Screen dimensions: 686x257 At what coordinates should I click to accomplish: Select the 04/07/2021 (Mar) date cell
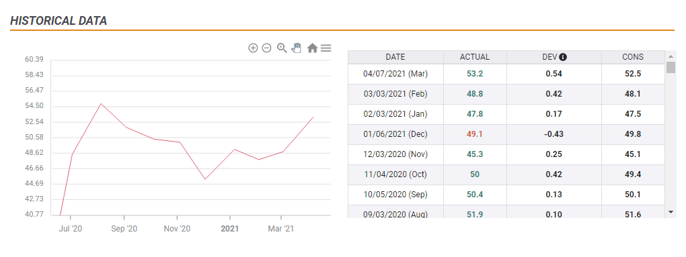[395, 74]
